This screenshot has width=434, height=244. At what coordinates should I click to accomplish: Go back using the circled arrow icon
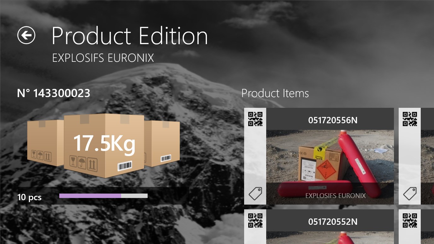(26, 35)
